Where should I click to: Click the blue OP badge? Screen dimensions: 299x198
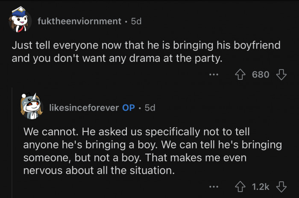point(129,108)
